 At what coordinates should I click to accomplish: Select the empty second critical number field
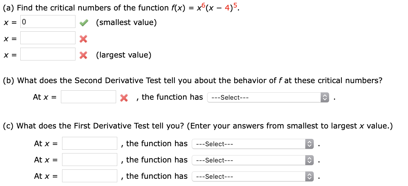pos(47,38)
